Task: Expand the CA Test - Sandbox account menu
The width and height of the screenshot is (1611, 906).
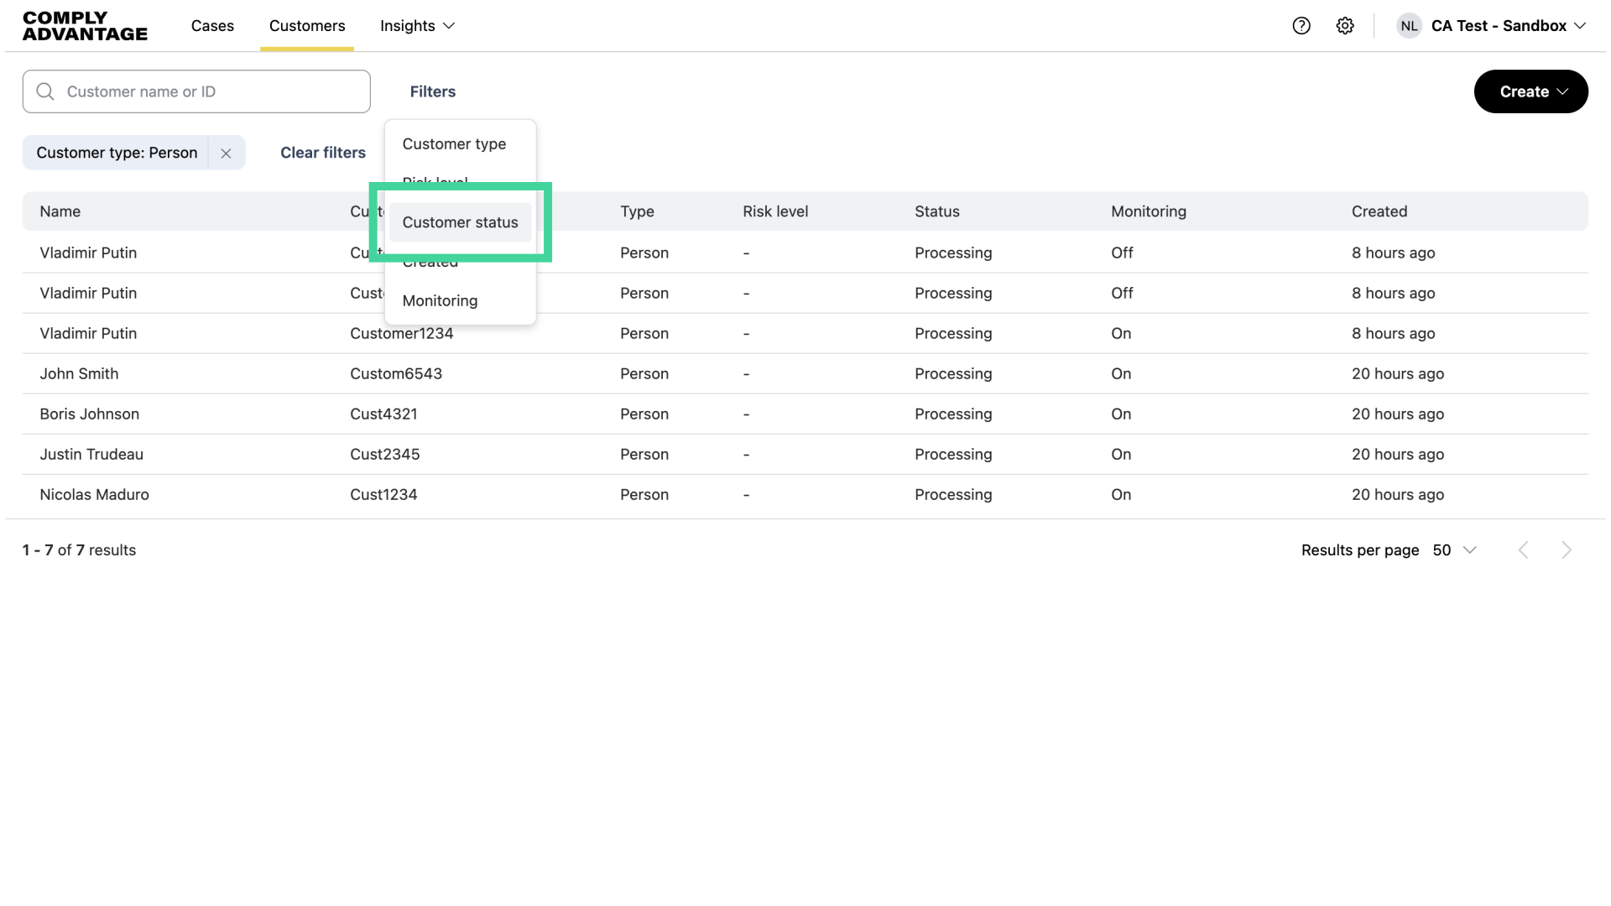Action: [x=1508, y=25]
